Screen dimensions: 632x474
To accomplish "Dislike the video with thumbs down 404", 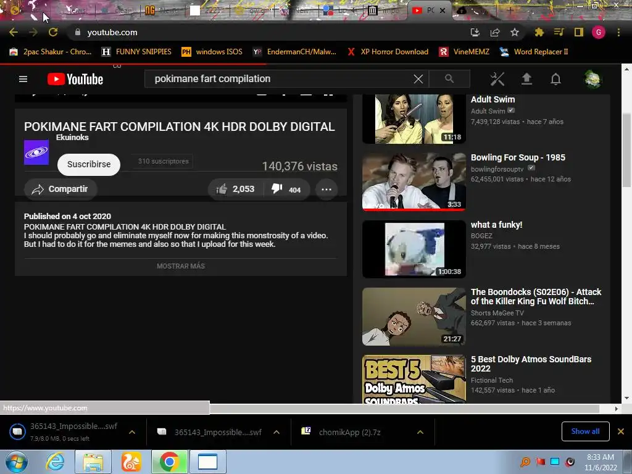I will [286, 189].
